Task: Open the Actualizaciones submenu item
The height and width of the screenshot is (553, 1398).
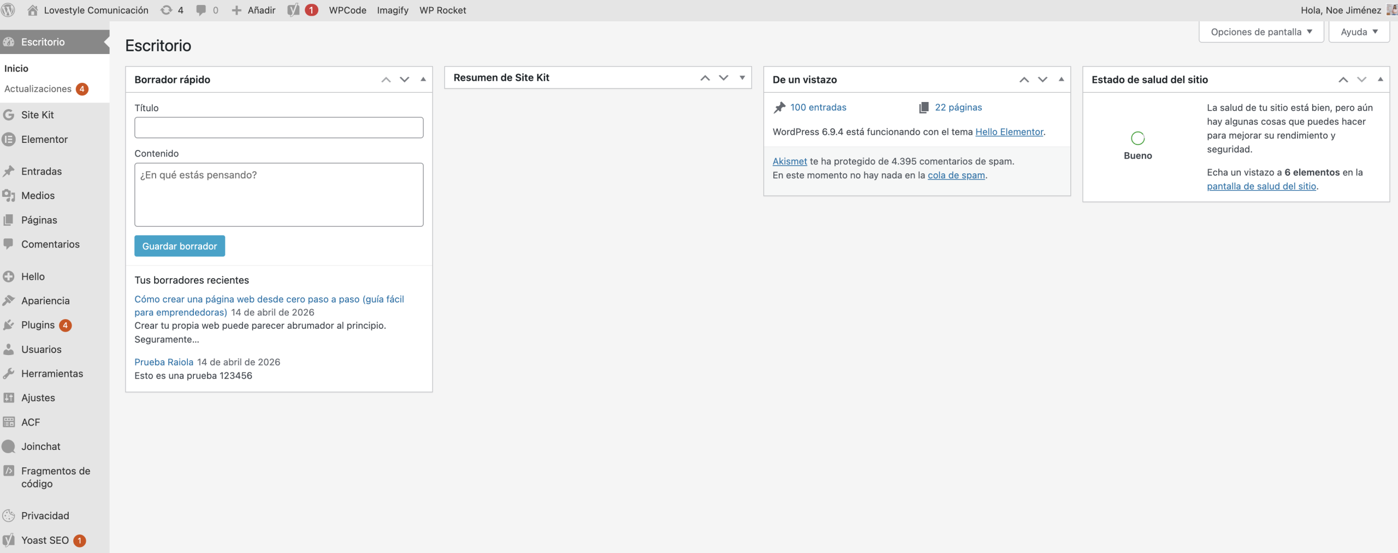Action: coord(38,89)
